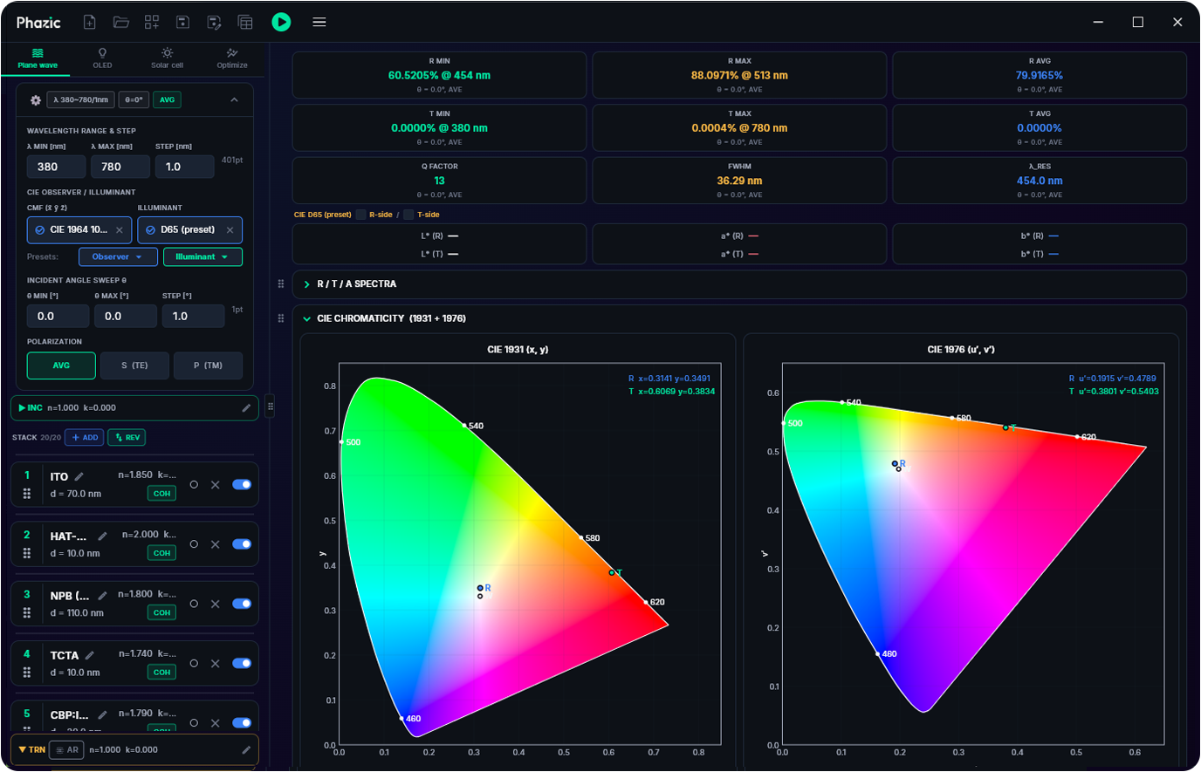
Task: Toggle the CBP layer enable switch
Action: [242, 722]
